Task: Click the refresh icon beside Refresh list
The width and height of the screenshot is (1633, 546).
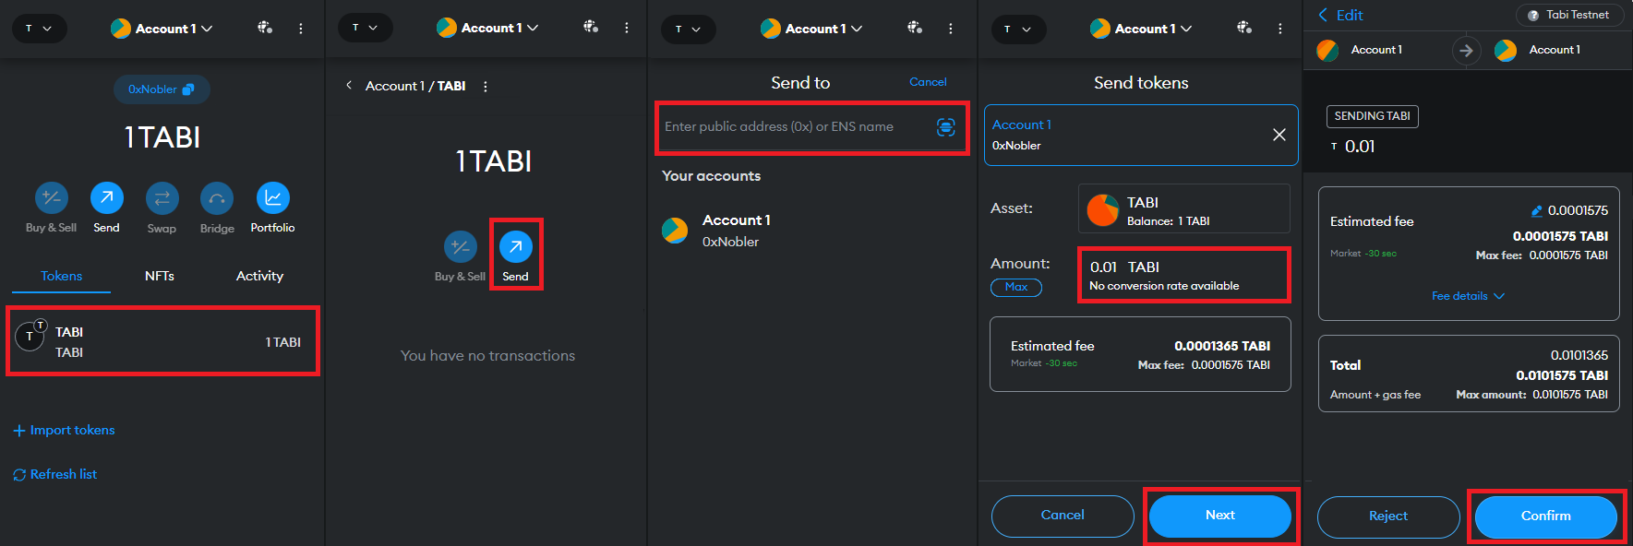Action: [19, 475]
